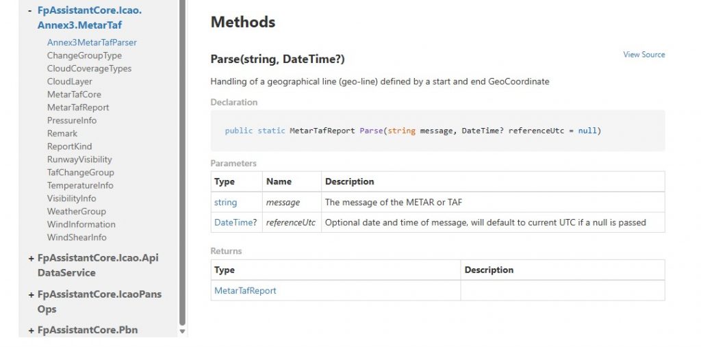
Task: Navigate to PressureInfo class
Action: pyautogui.click(x=72, y=120)
